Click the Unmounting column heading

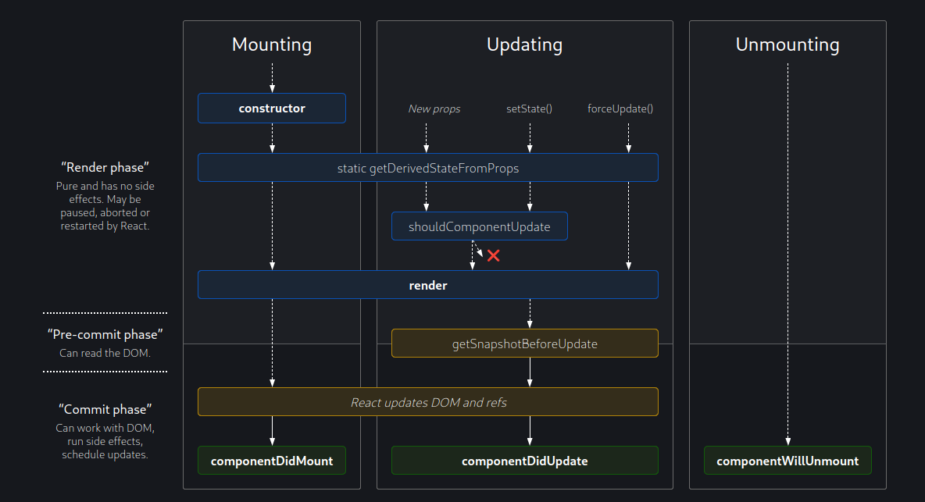[x=787, y=45]
